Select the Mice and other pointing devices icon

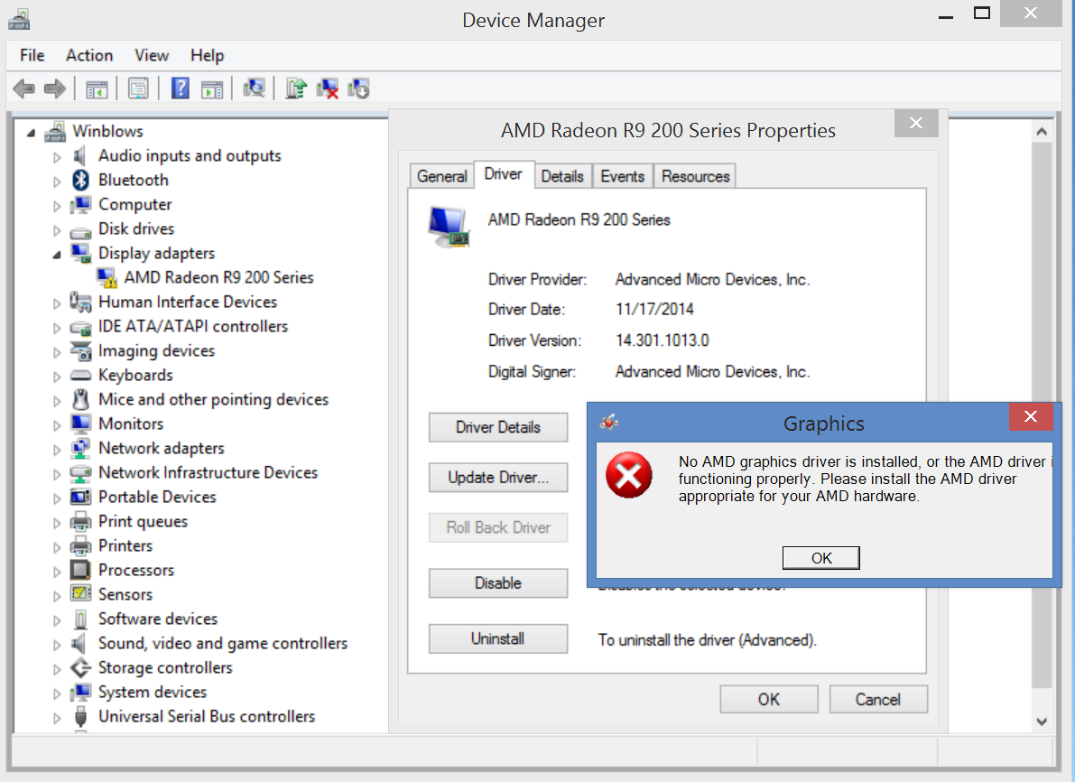81,399
